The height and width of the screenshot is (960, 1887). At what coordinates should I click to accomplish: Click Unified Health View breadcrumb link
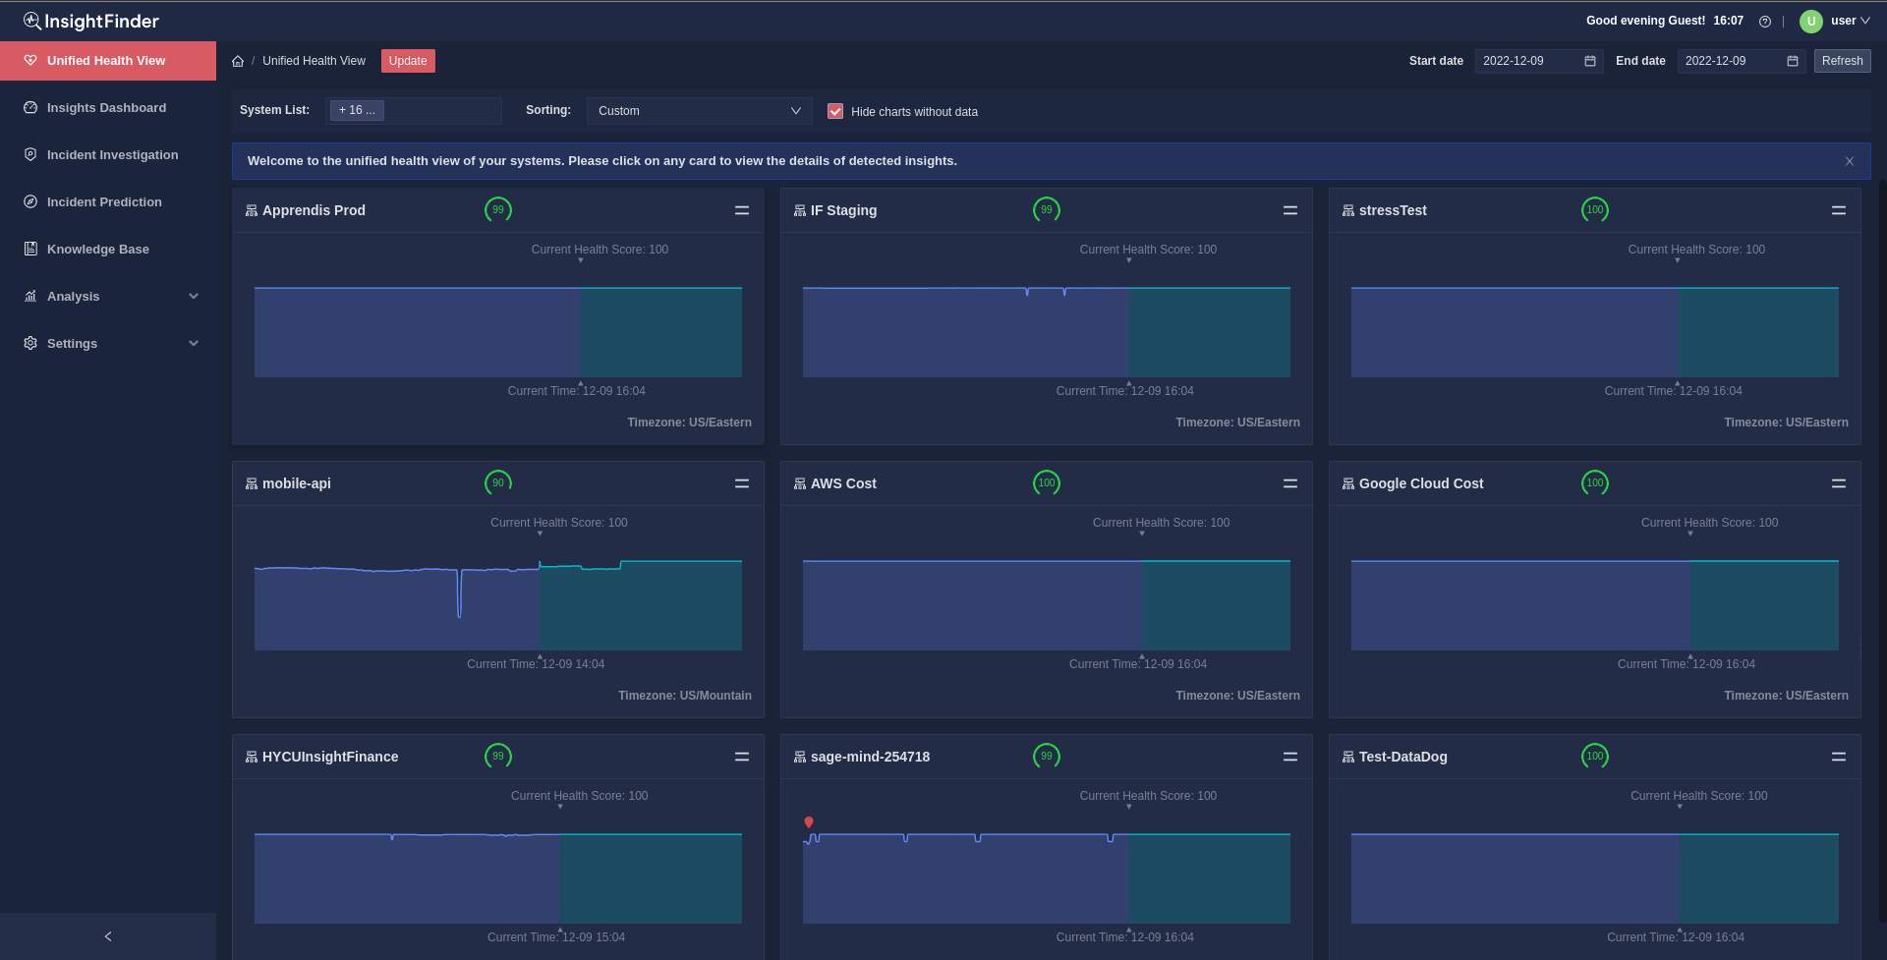314,61
